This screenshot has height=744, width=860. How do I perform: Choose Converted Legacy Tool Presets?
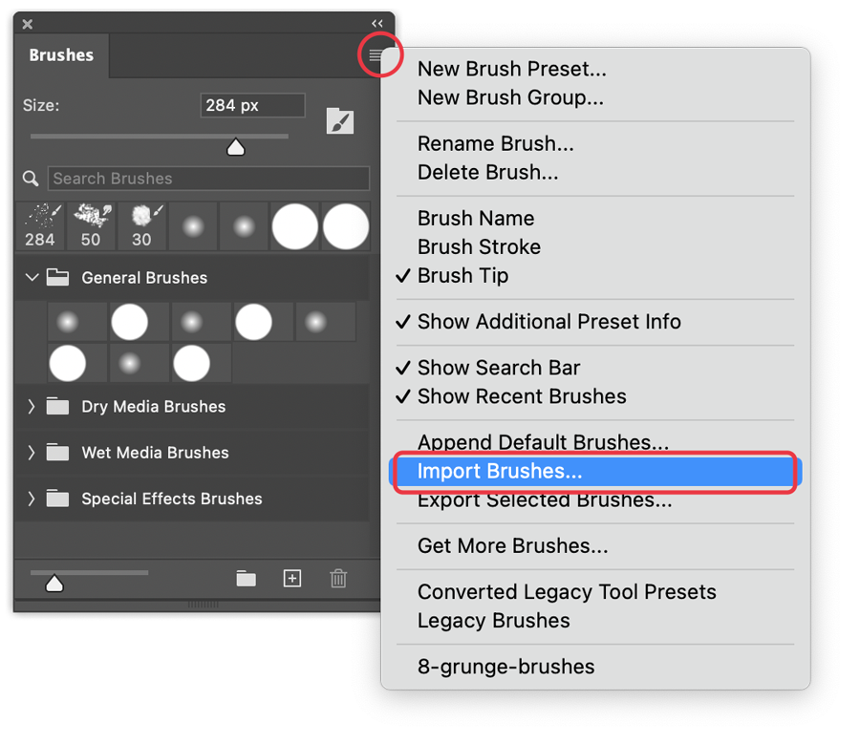pyautogui.click(x=567, y=592)
